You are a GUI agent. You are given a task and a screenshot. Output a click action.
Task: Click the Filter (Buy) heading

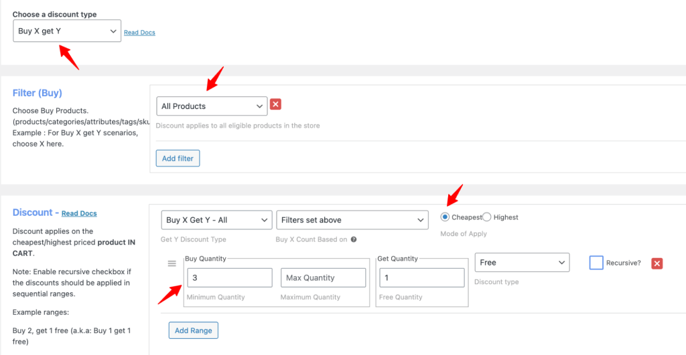[38, 93]
